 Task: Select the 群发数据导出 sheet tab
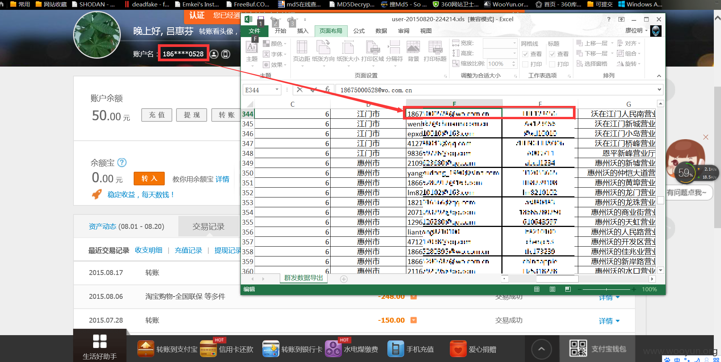304,278
